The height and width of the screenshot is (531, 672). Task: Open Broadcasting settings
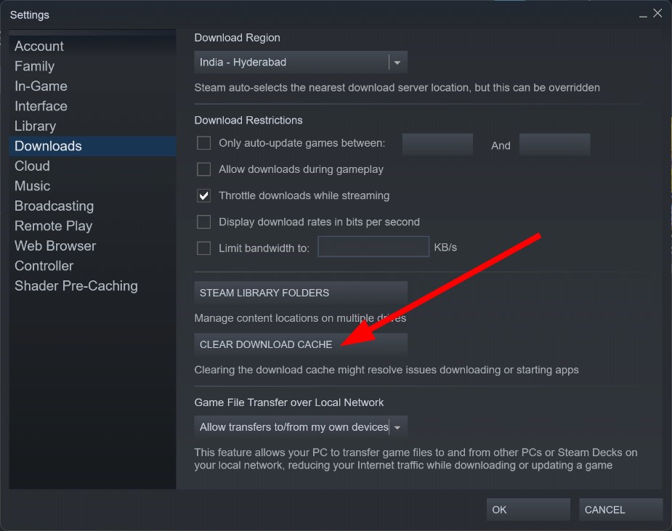coord(92,206)
